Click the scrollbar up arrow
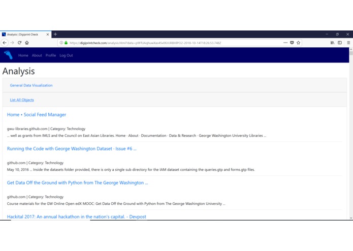Screen dimensions: 353x251 point(351,49)
